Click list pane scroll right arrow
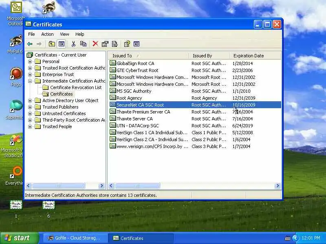 point(278,185)
